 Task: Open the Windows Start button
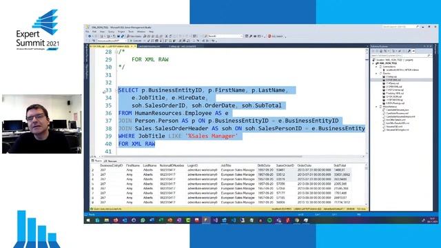pos(88,220)
